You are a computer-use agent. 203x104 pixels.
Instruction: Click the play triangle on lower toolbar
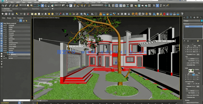(118, 14)
